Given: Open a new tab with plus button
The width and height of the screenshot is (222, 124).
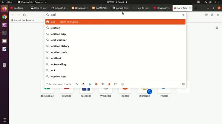Looking at the screenshot, I should (x=196, y=8).
